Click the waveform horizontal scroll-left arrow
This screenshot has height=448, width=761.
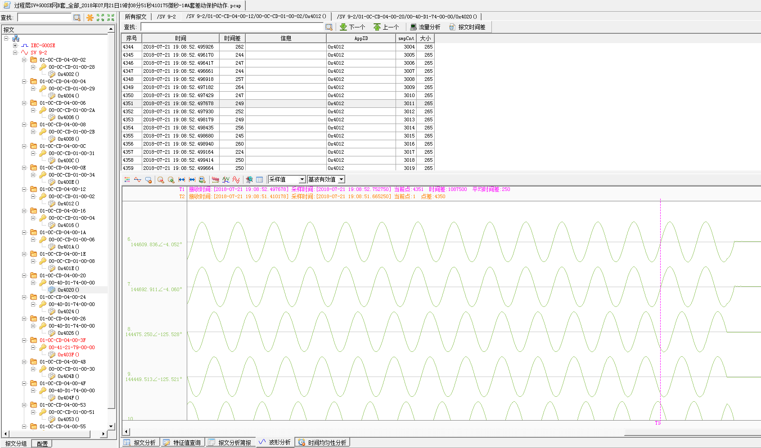pos(126,432)
